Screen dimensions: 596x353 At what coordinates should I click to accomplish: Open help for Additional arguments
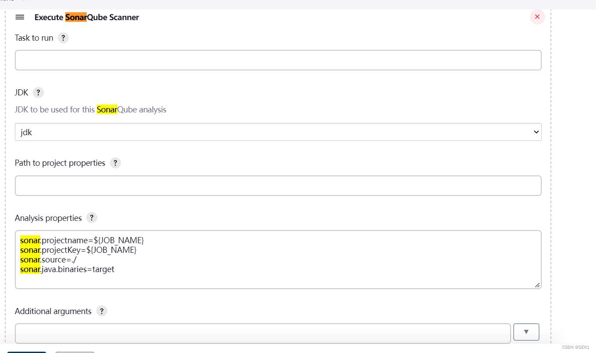pyautogui.click(x=102, y=311)
